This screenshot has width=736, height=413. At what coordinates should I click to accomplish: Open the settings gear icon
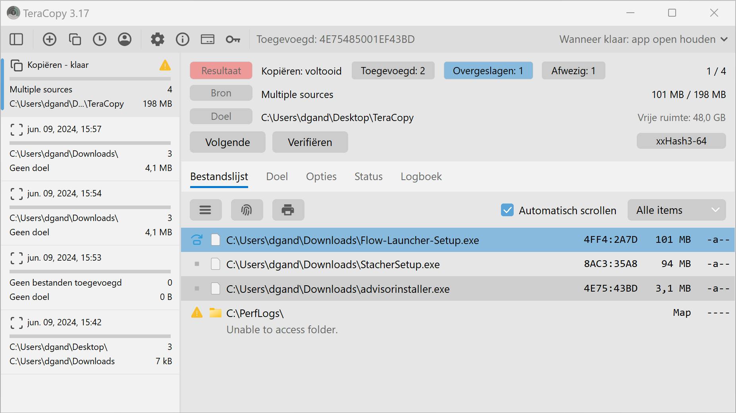pos(157,39)
